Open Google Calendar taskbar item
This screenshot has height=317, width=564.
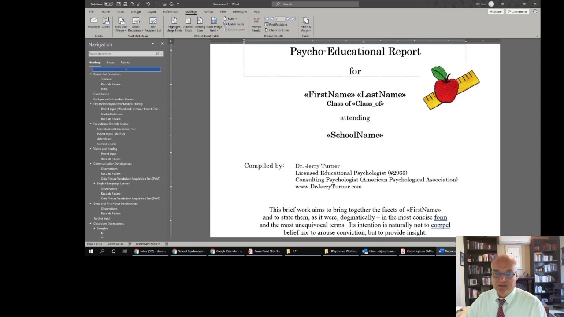pos(226,251)
